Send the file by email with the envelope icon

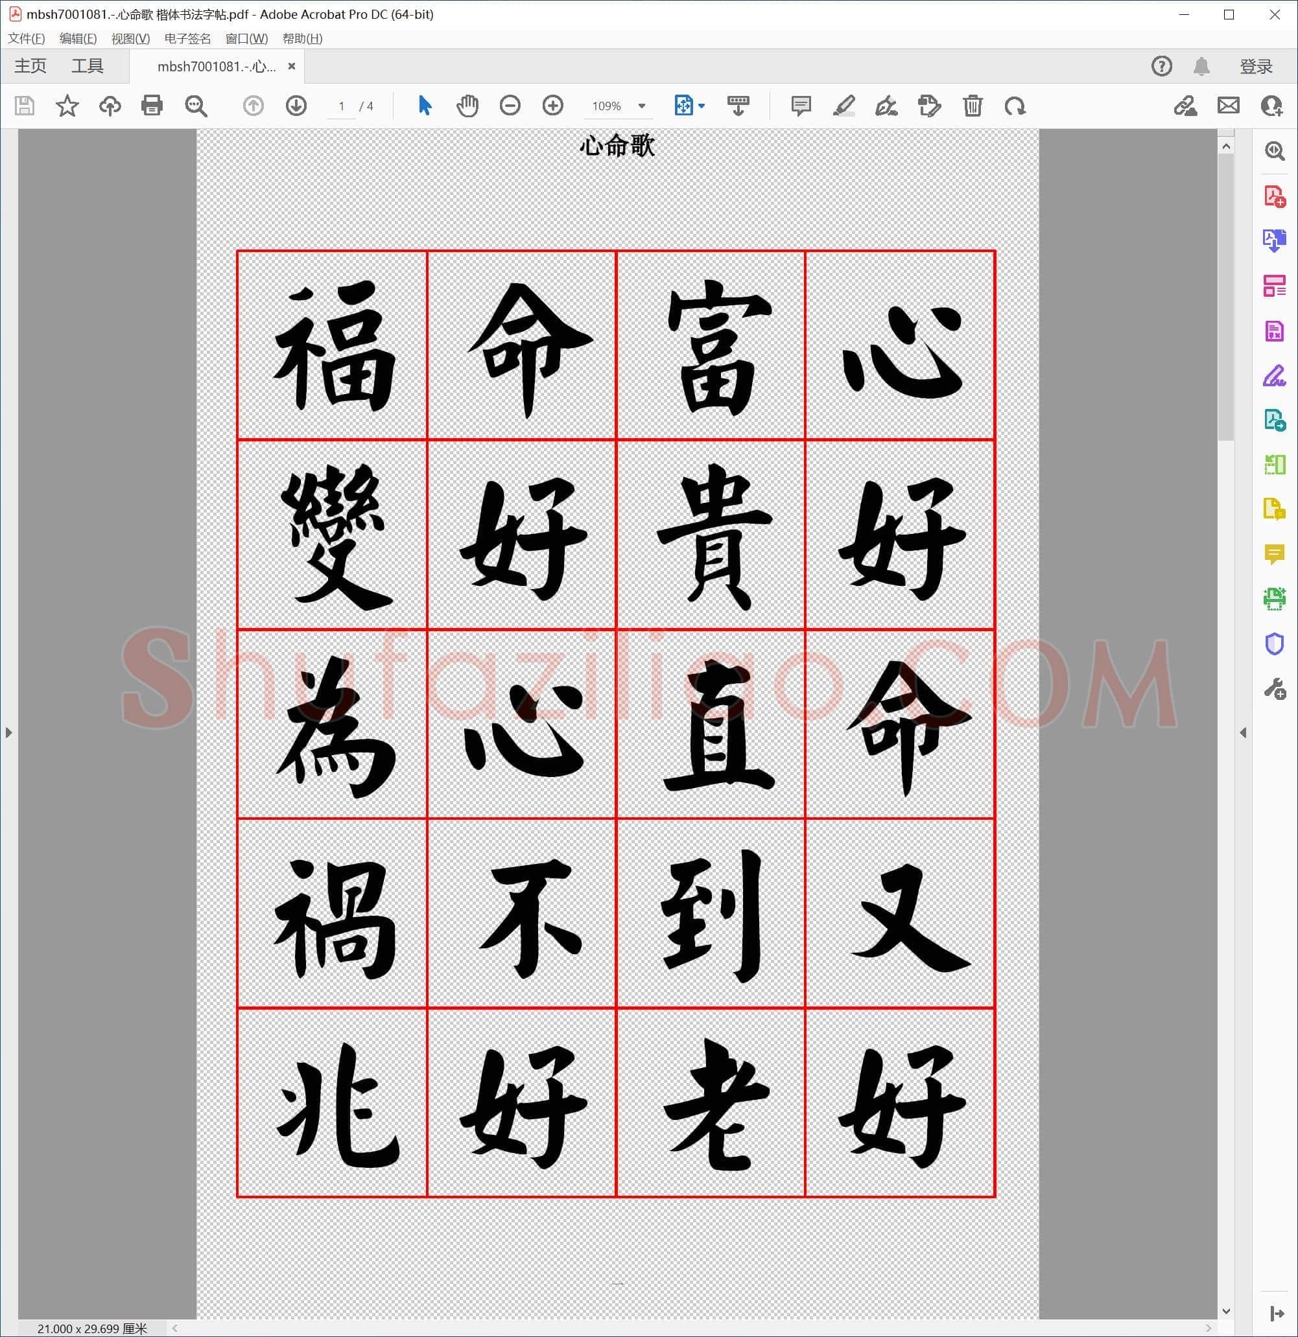point(1229,106)
